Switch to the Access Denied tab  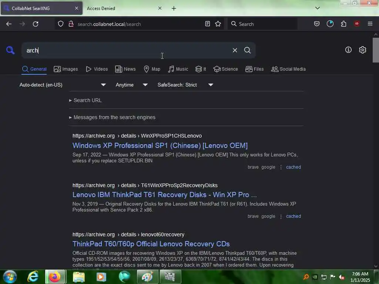pyautogui.click(x=120, y=9)
